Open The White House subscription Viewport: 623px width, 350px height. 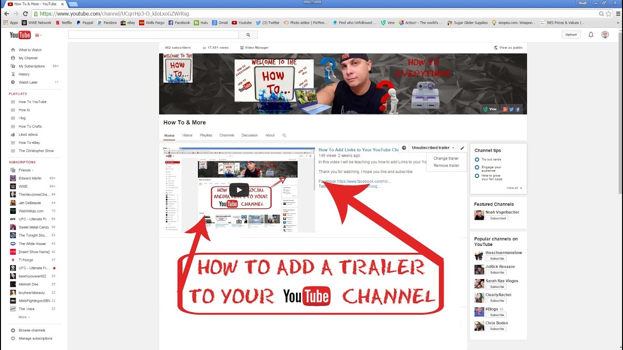click(x=32, y=244)
